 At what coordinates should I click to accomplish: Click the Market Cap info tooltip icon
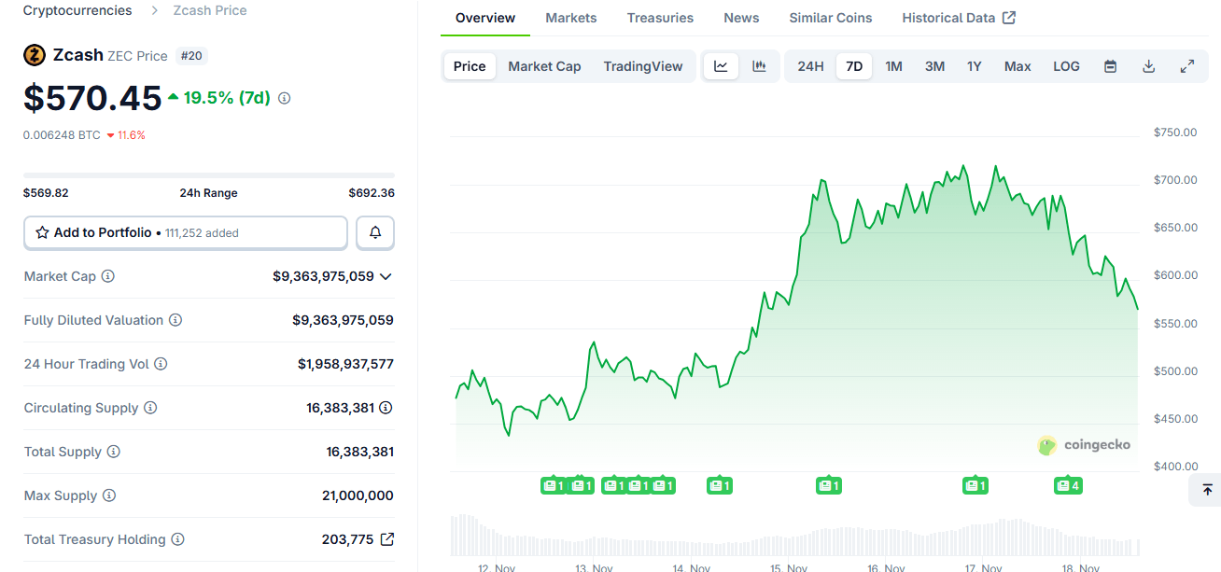coord(107,276)
